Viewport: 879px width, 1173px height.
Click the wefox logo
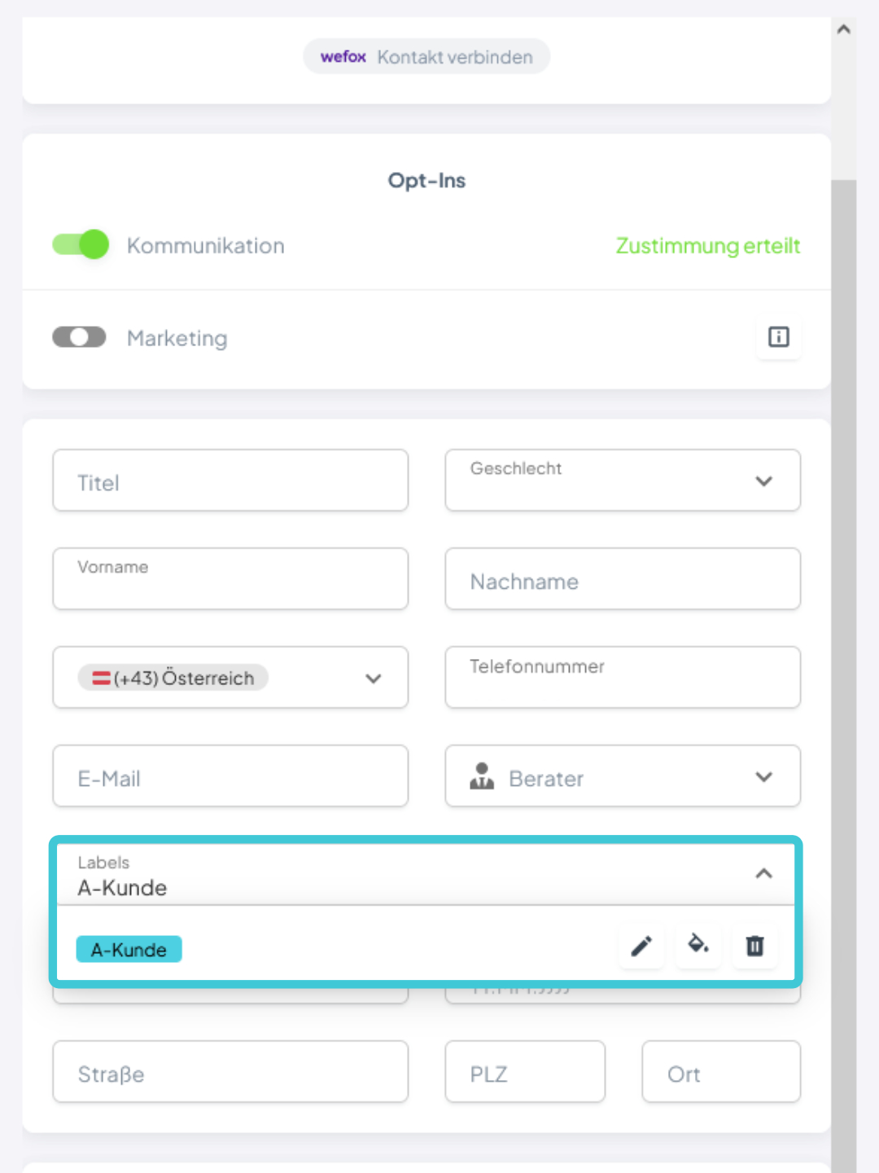343,57
